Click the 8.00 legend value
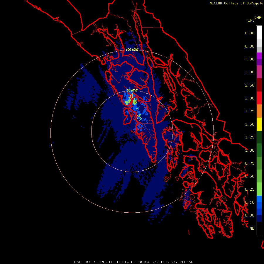 click(x=250, y=33)
